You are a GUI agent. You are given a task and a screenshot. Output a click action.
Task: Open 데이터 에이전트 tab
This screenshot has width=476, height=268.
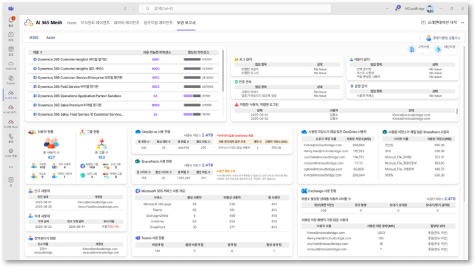tap(126, 23)
